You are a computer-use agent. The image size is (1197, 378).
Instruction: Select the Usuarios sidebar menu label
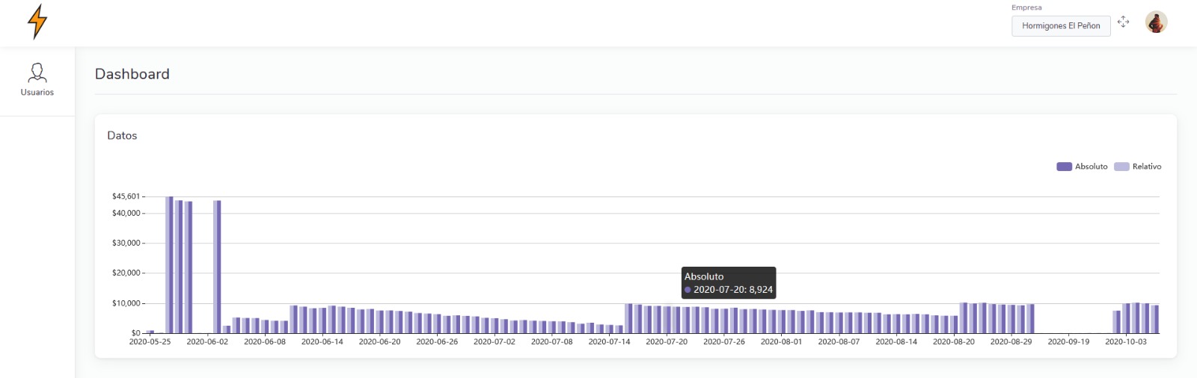click(x=37, y=93)
